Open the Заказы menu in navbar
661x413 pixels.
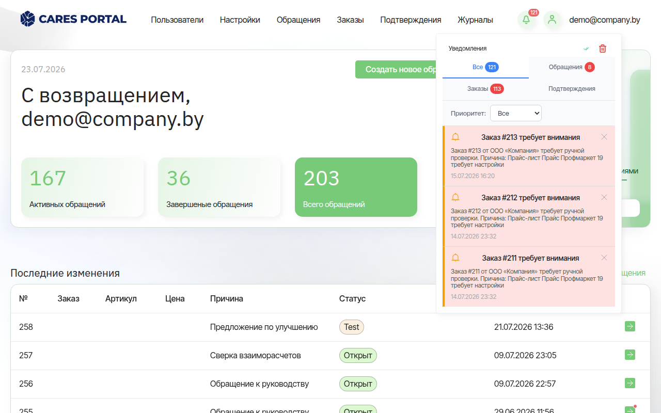point(350,20)
